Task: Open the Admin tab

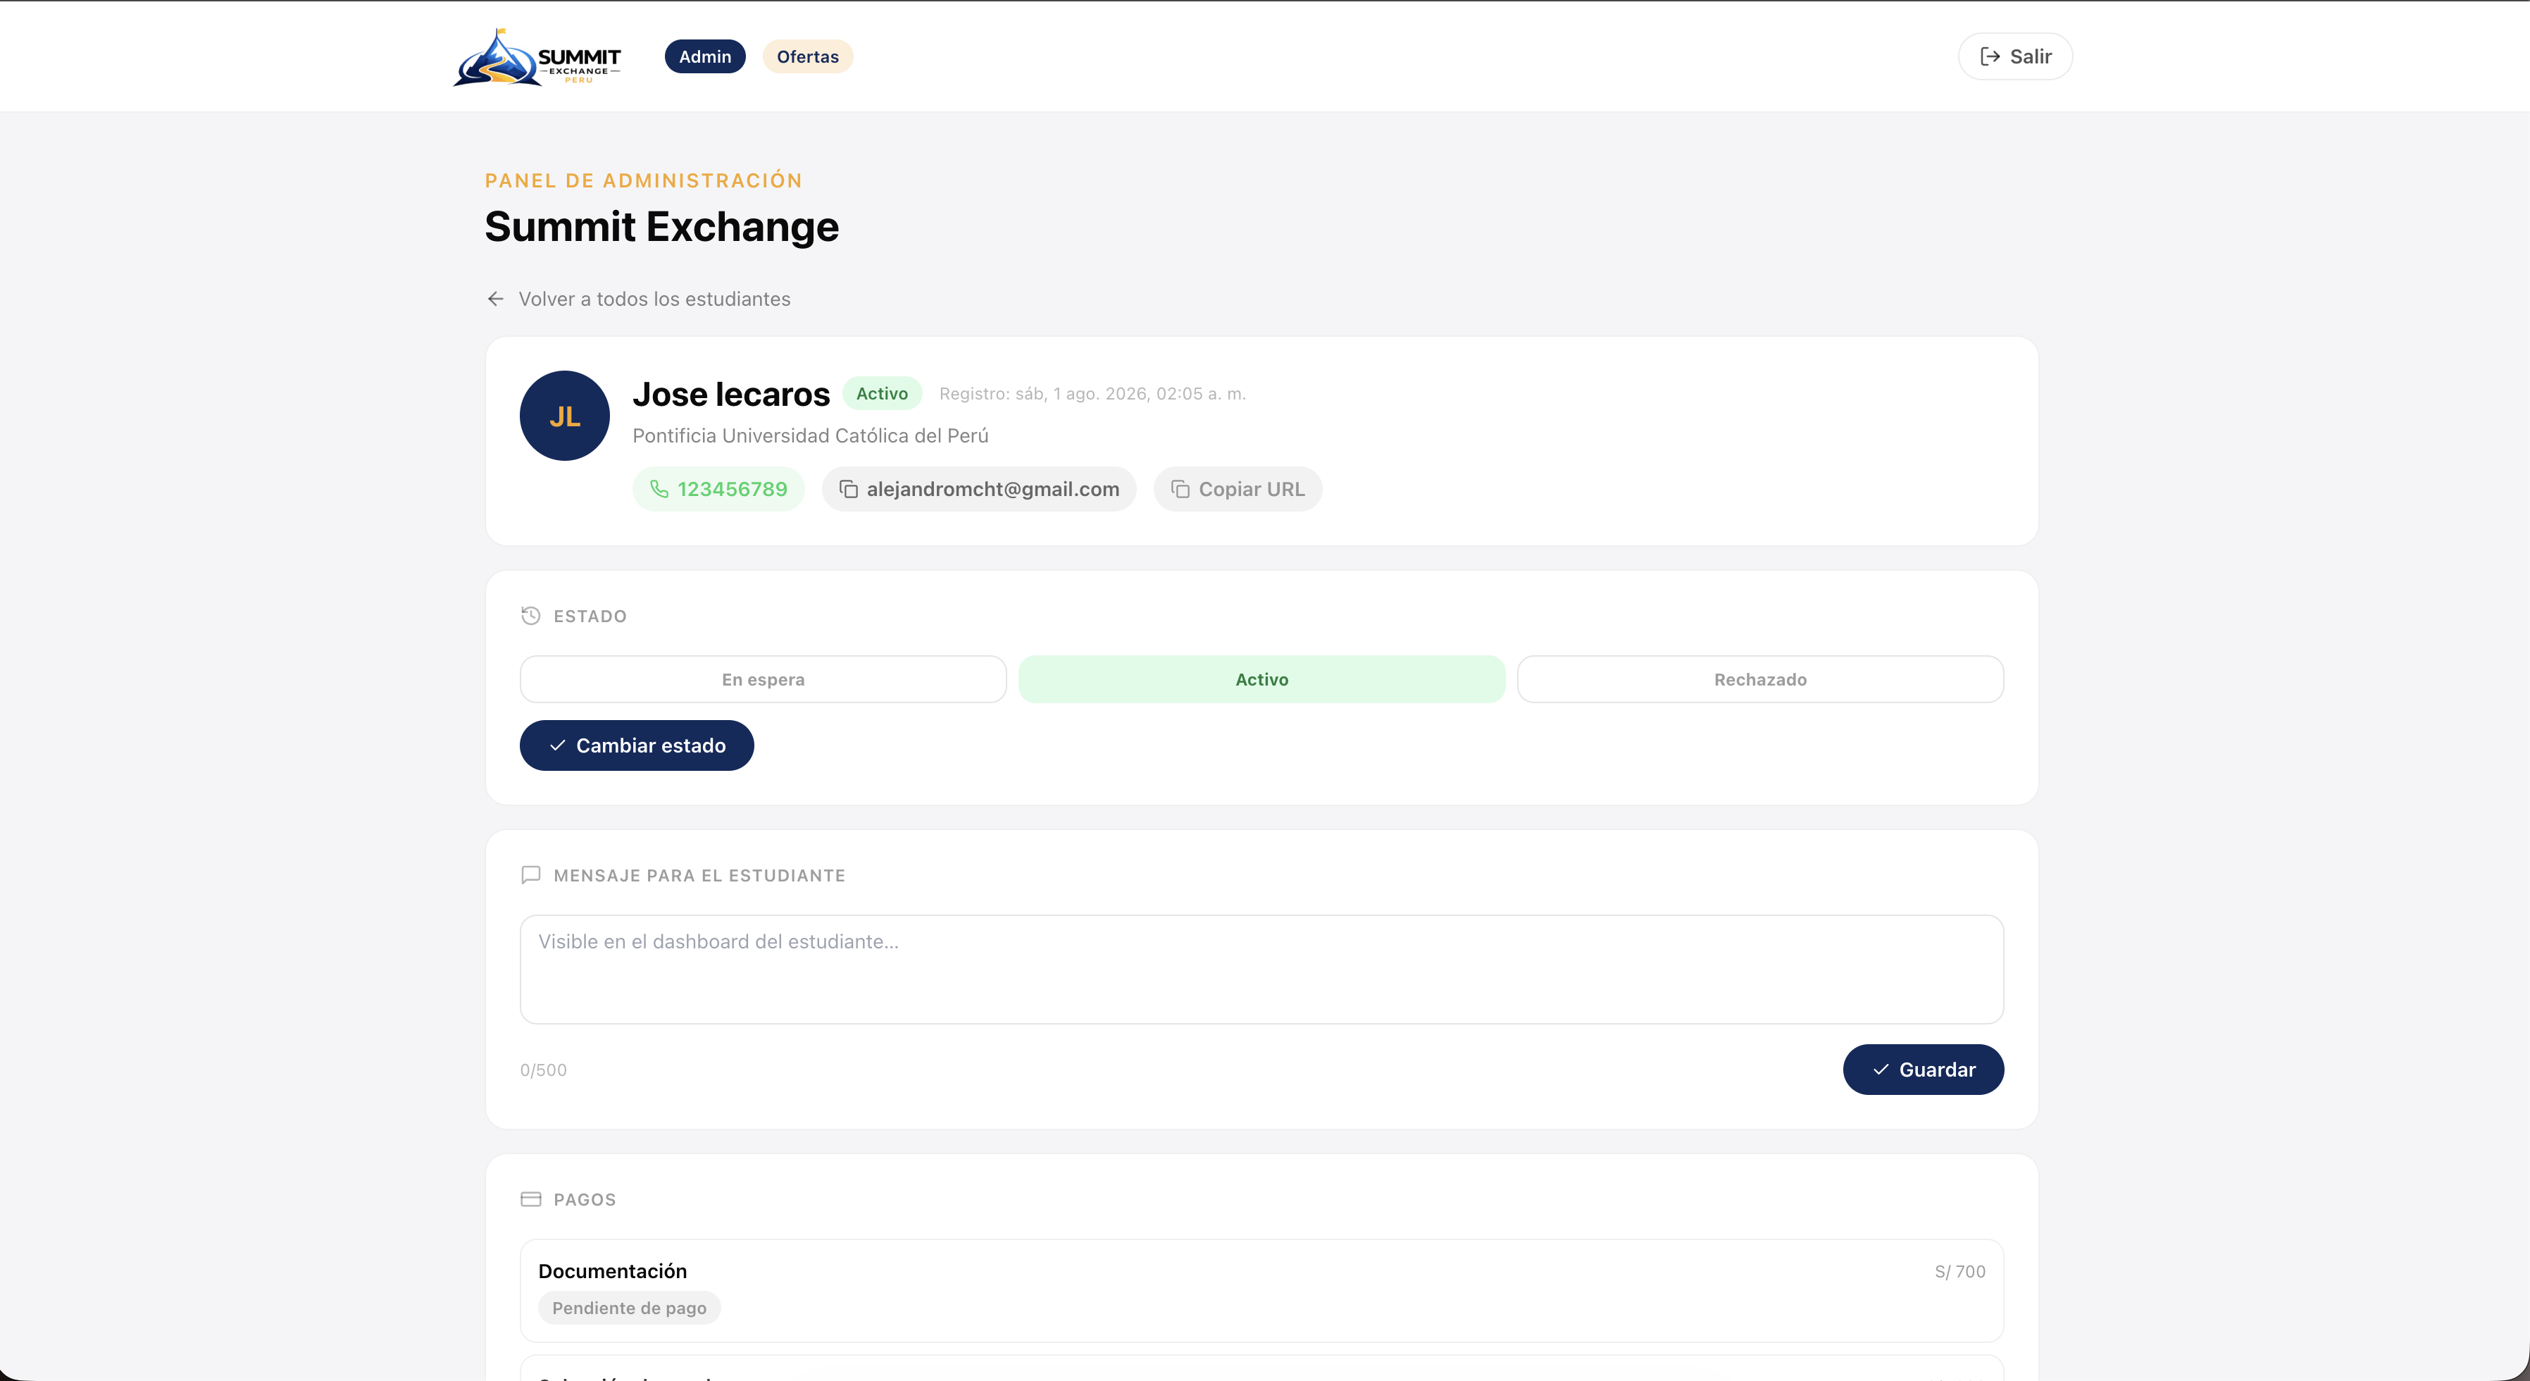Action: click(x=705, y=57)
